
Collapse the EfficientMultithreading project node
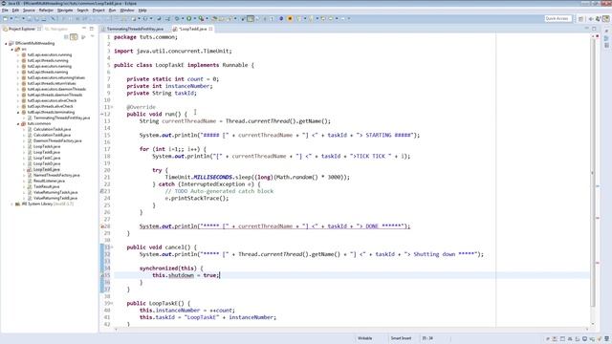tap(6, 44)
